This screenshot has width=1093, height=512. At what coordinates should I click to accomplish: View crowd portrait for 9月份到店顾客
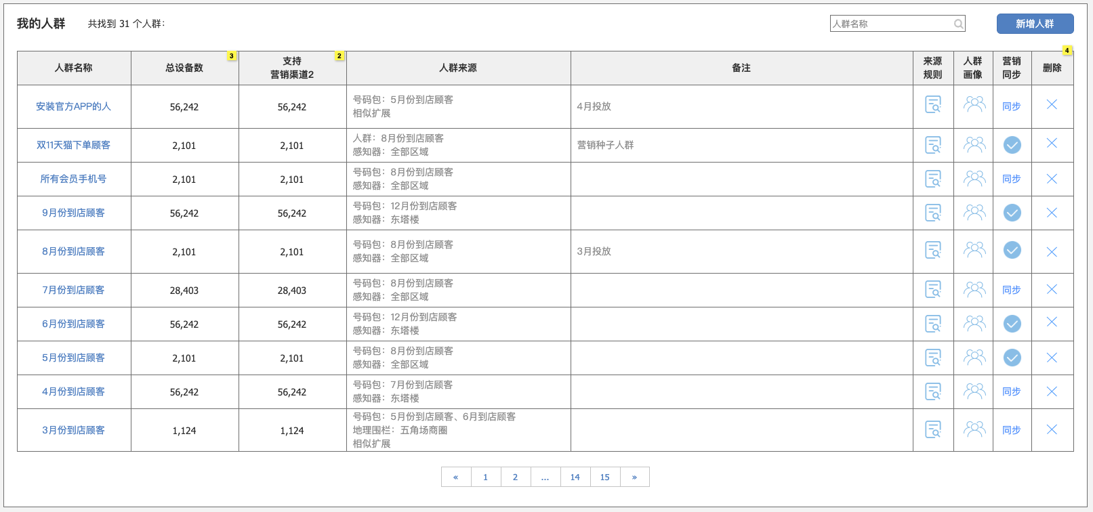point(974,212)
